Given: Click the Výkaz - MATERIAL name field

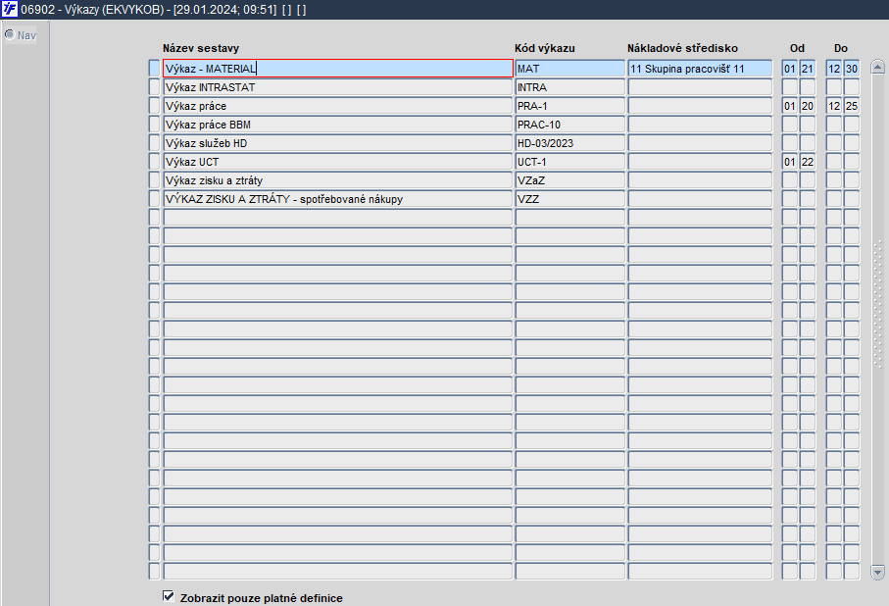Looking at the screenshot, I should pyautogui.click(x=338, y=68).
